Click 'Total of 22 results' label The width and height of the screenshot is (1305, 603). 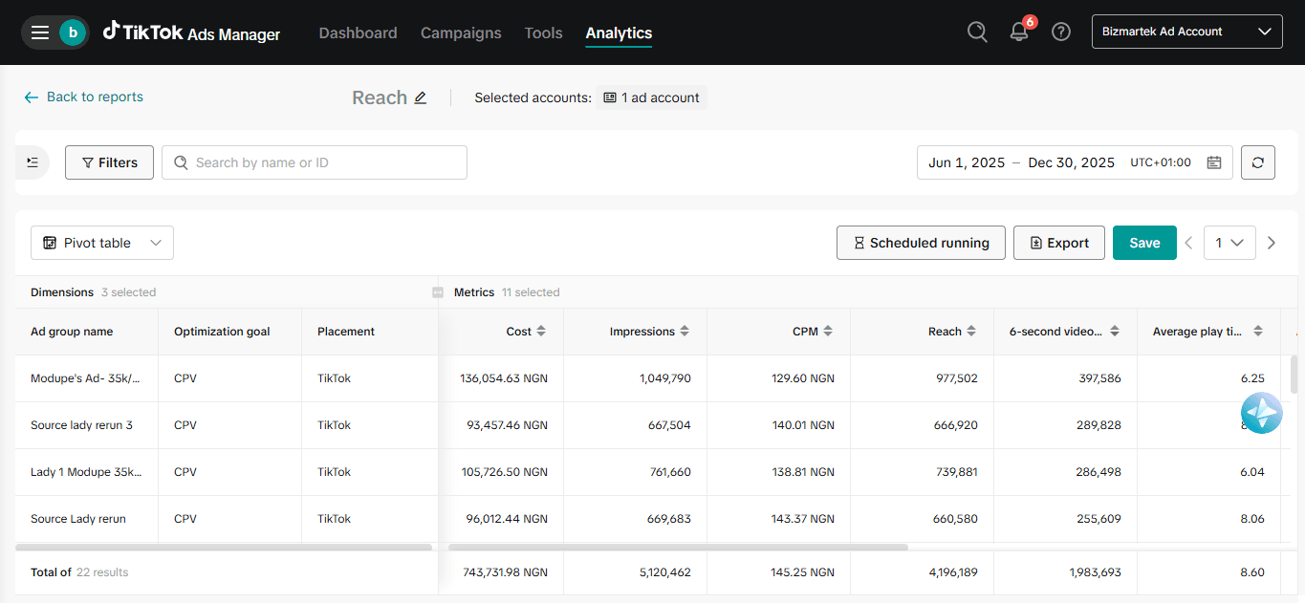tap(79, 572)
